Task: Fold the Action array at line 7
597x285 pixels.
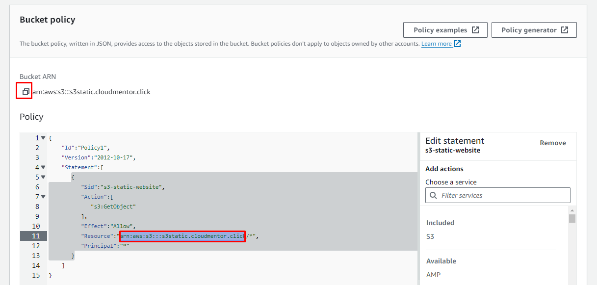Action: (43, 197)
